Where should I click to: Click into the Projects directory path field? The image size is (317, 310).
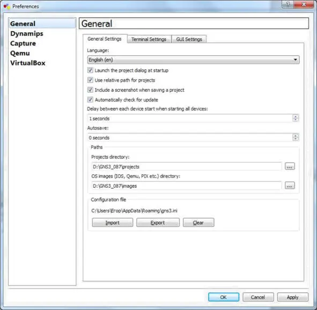click(x=187, y=167)
